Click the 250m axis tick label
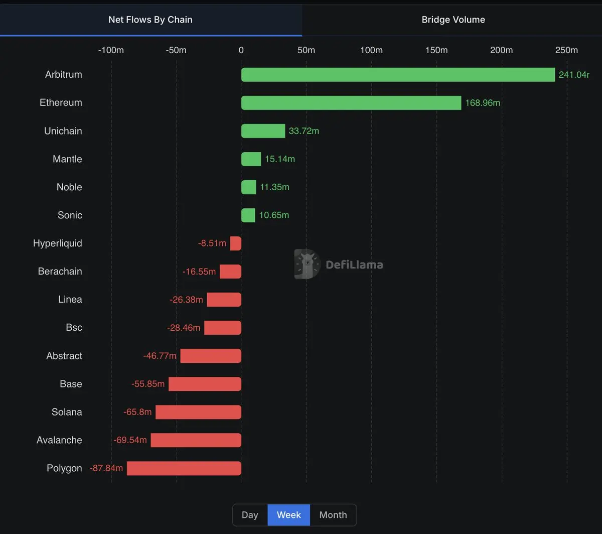602x534 pixels. pos(567,50)
